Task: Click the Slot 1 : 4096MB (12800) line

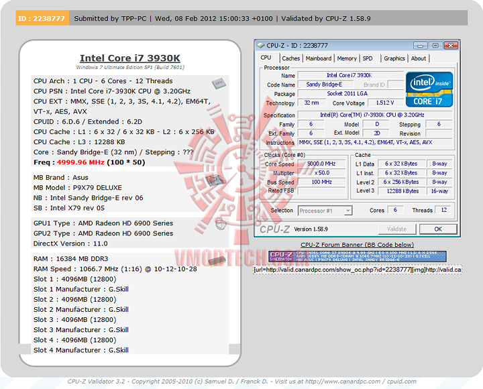Action: (75, 279)
